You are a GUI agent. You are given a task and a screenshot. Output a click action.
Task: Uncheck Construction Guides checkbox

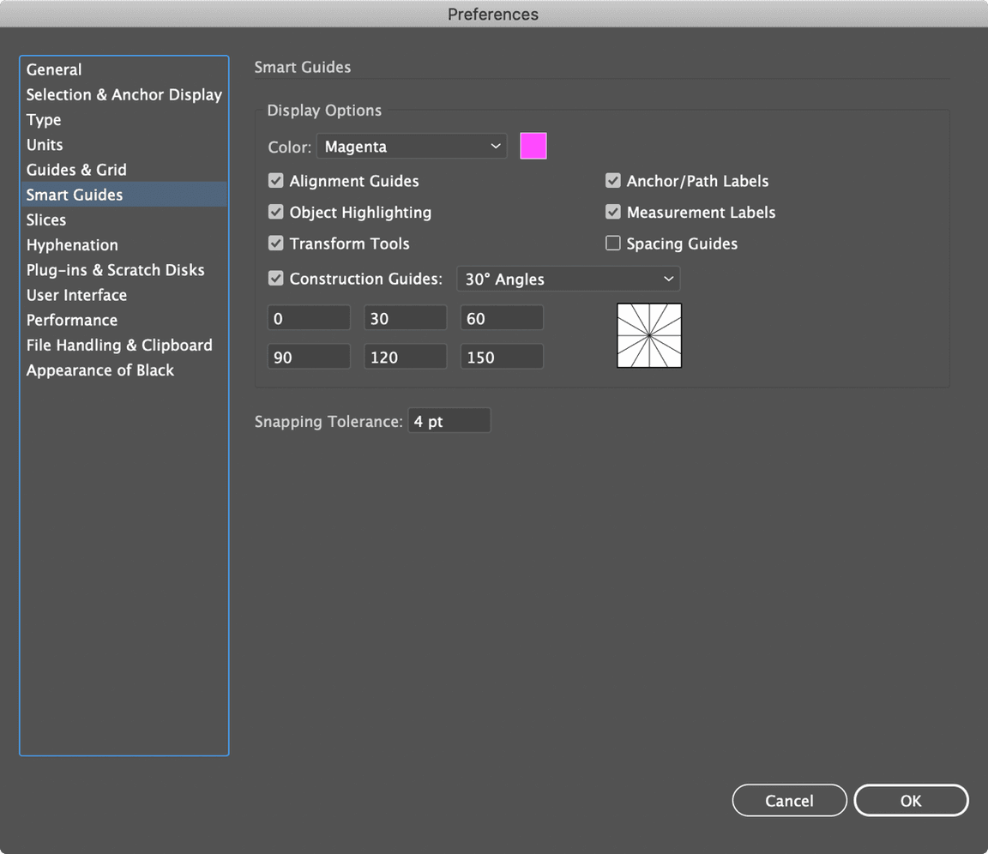point(276,279)
